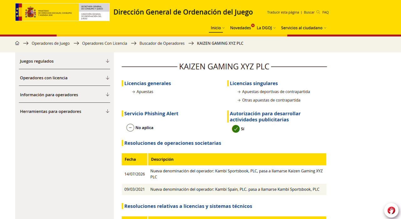Click the Buscar link
401x219 pixels.
click(x=309, y=12)
